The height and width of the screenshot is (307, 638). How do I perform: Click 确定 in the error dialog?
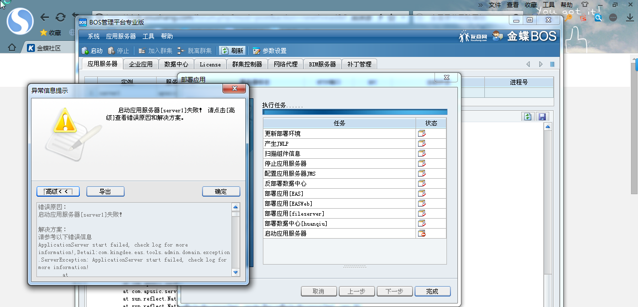pos(221,192)
